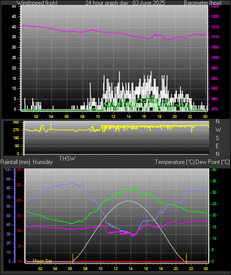Image resolution: width=231 pixels, height=275 pixels.
Task: Click the Windspeed (kph) axis title
Action: 37,3
